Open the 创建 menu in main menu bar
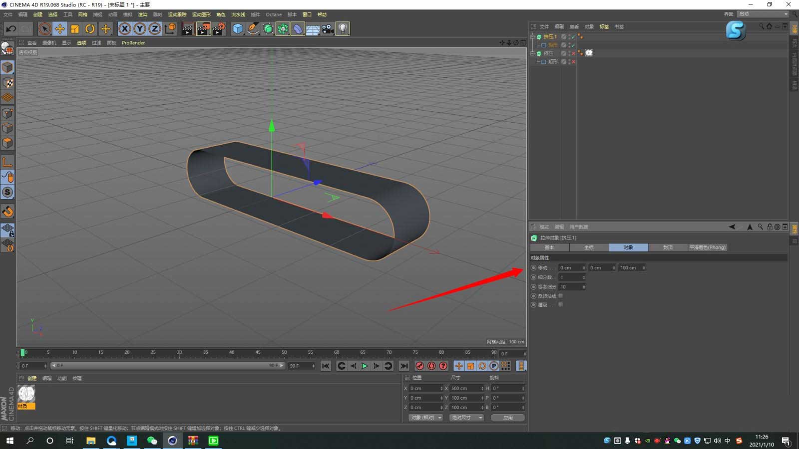799x449 pixels. pyautogui.click(x=38, y=14)
